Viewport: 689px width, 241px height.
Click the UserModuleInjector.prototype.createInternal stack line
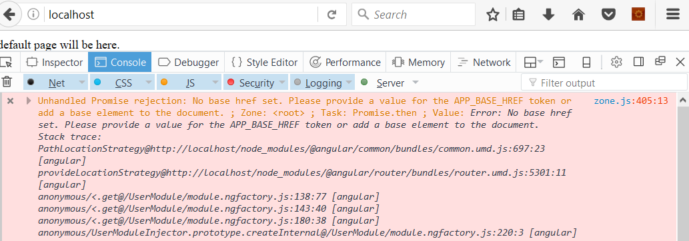(x=307, y=232)
